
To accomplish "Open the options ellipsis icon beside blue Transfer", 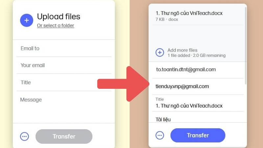I will click(160, 135).
